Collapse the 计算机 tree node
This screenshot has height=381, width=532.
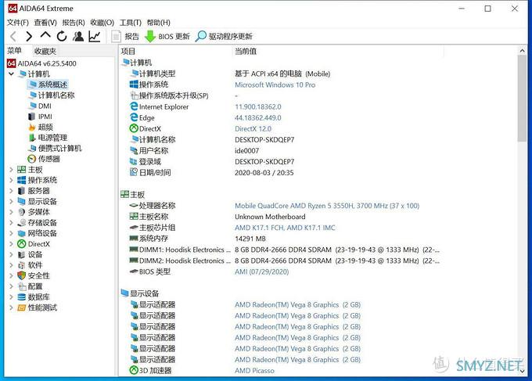[11, 74]
